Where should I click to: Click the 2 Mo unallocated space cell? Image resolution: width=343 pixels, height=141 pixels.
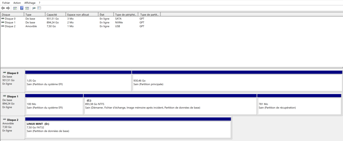coord(70,23)
